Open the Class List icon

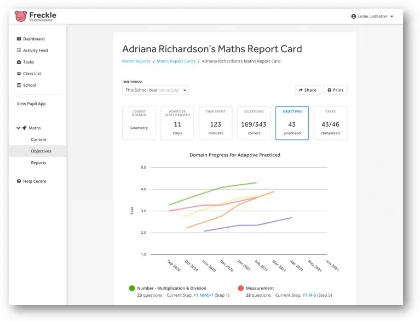[19, 74]
